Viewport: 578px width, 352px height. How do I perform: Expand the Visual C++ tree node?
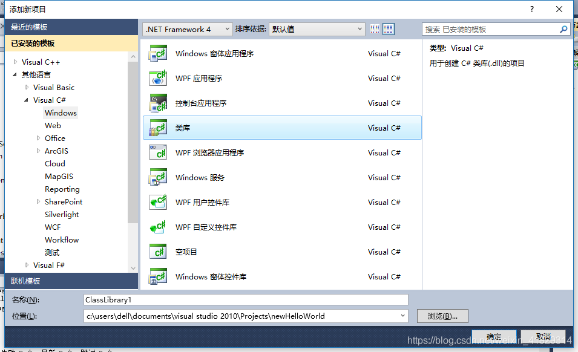(16, 62)
